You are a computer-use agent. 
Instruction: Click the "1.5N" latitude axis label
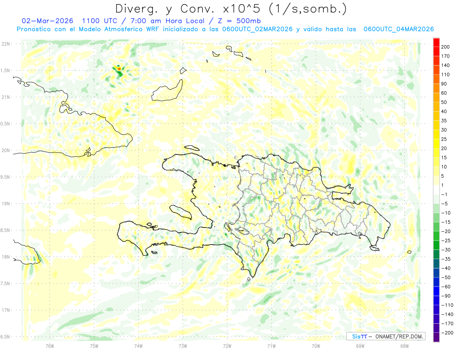point(5,70)
